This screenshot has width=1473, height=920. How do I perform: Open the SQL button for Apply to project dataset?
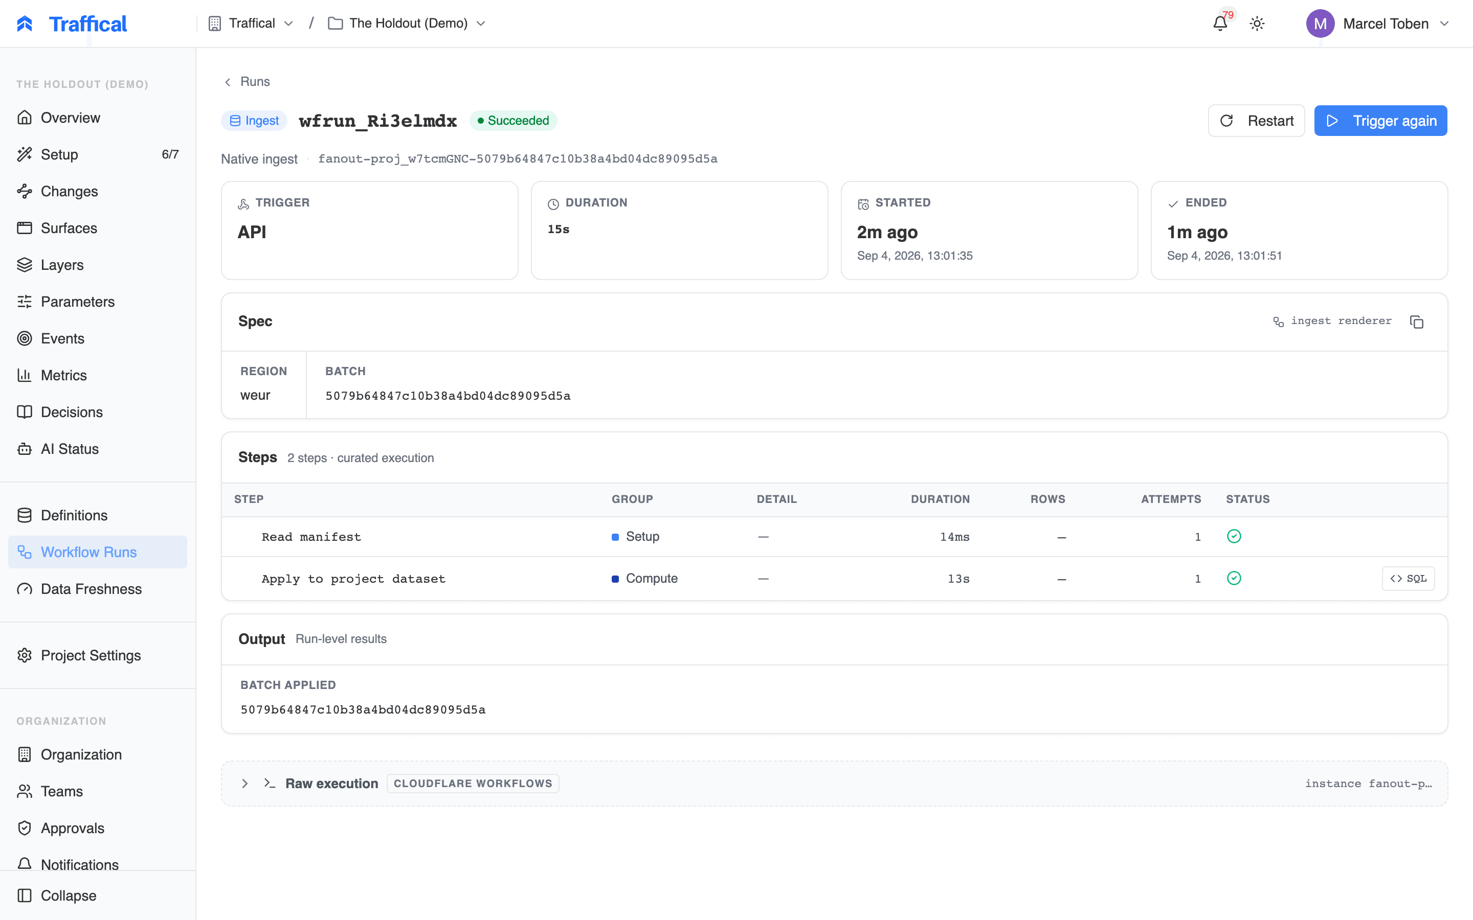[x=1408, y=579]
